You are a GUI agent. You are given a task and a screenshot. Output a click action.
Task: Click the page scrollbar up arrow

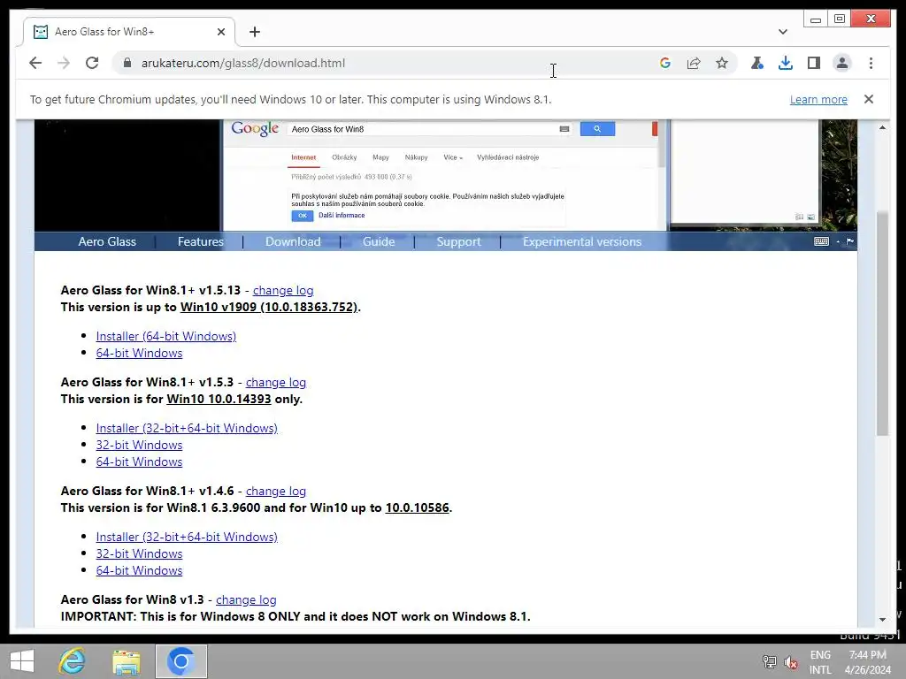882,127
